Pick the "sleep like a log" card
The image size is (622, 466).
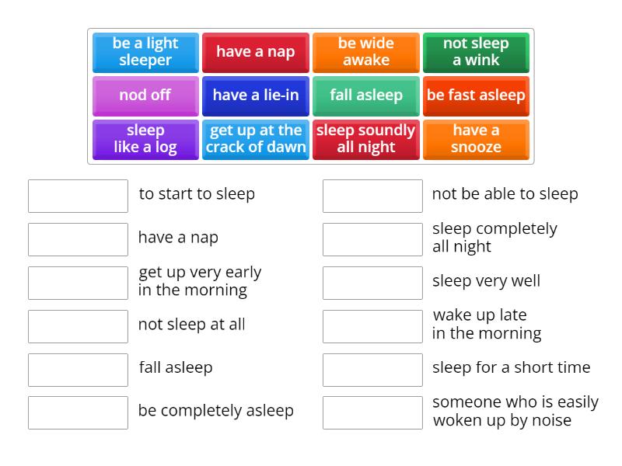tap(145, 139)
